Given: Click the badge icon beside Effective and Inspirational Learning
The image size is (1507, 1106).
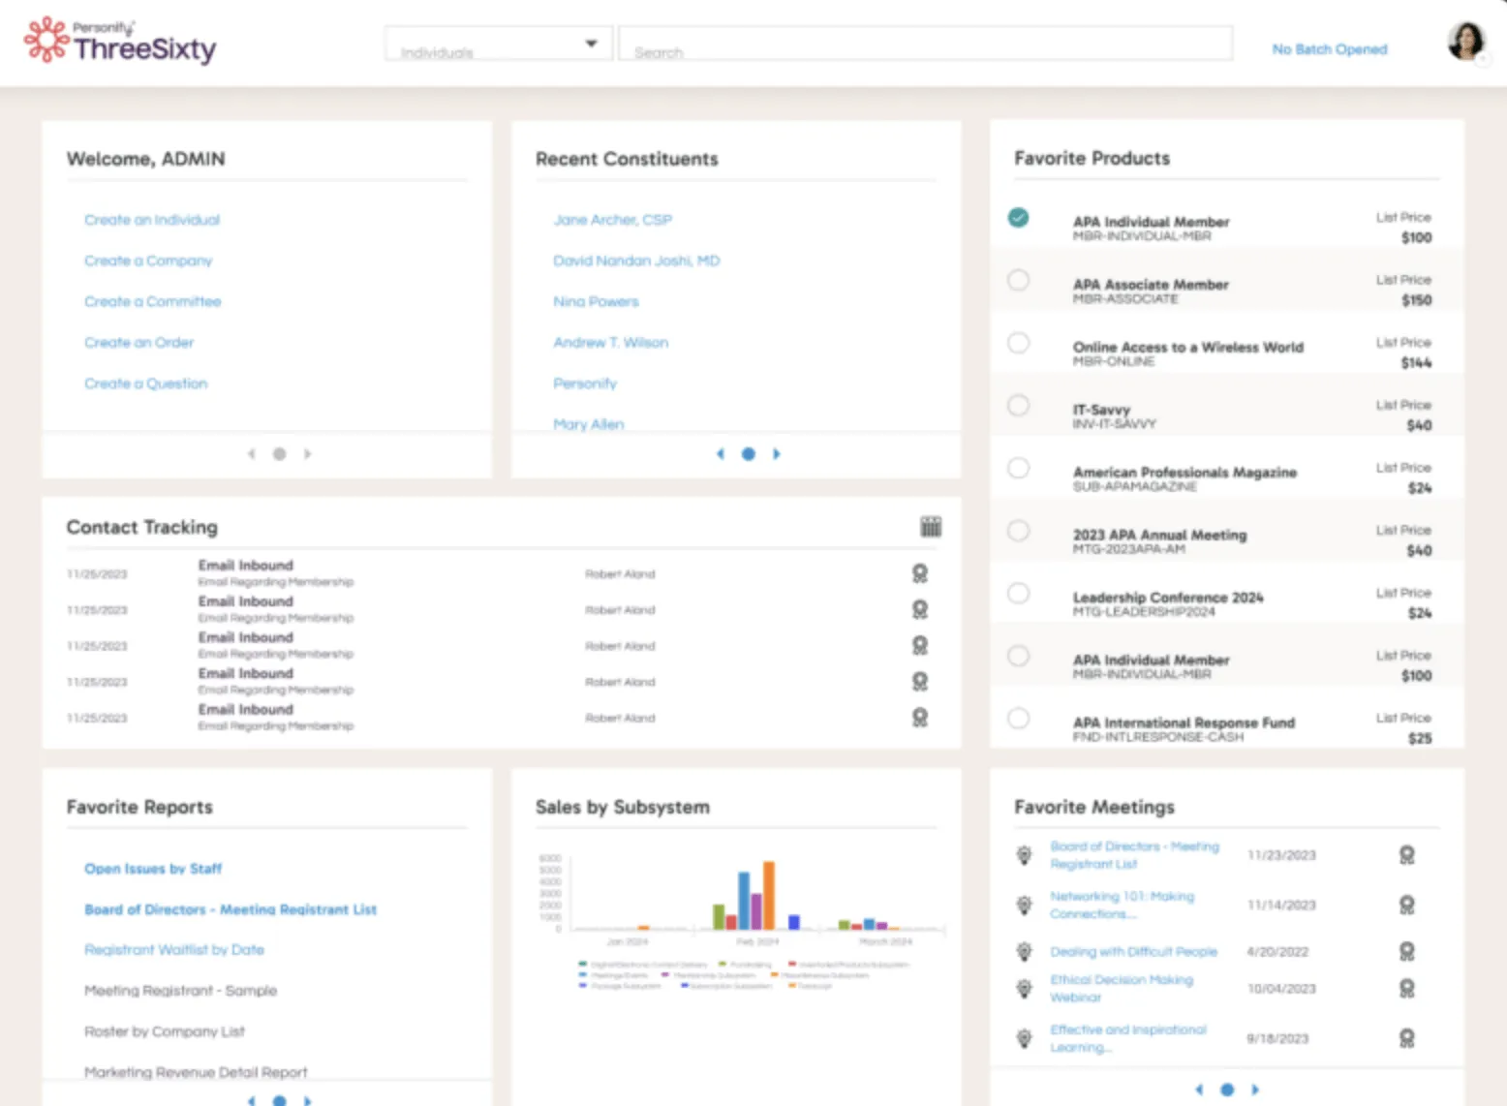Looking at the screenshot, I should coord(1024,1038).
